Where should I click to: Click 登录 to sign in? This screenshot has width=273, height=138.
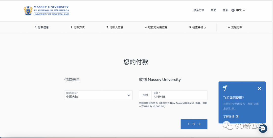[225, 10]
